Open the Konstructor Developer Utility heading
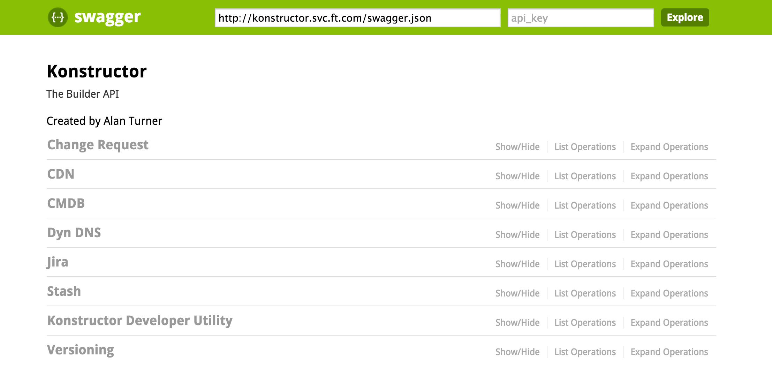772x383 pixels. tap(140, 321)
